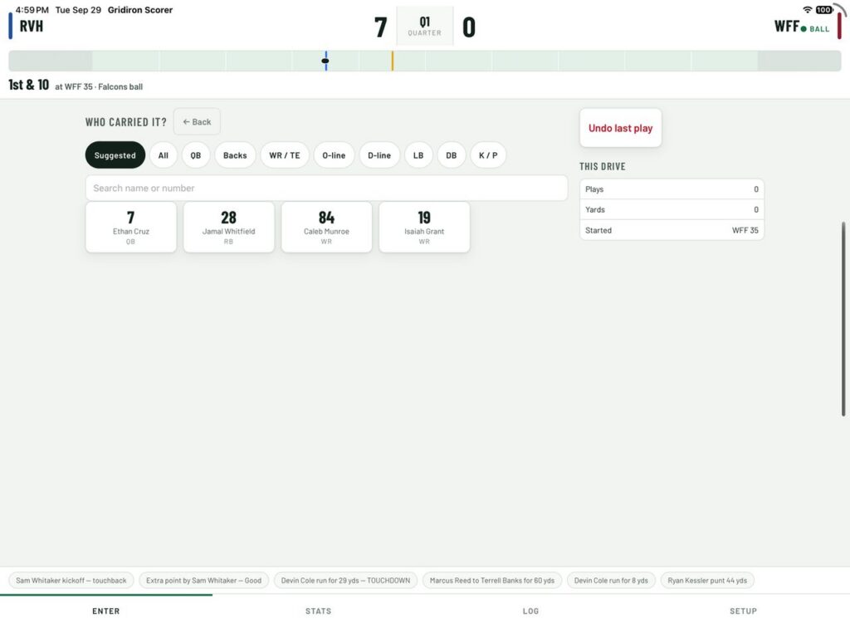The width and height of the screenshot is (850, 638).
Task: Tap the status bar clock 4:59 PM
Action: [x=32, y=10]
